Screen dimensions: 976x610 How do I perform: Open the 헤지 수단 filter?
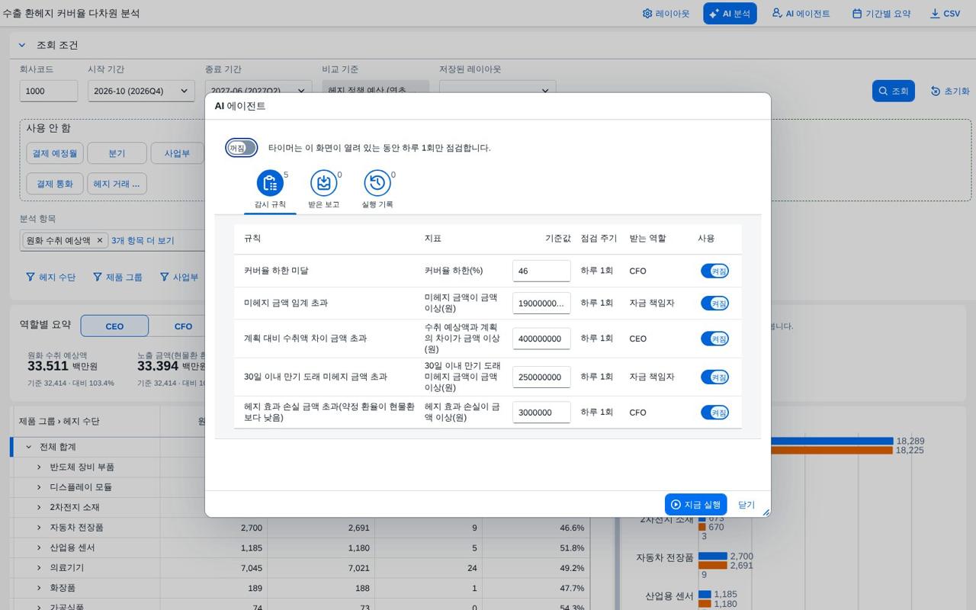(50, 277)
